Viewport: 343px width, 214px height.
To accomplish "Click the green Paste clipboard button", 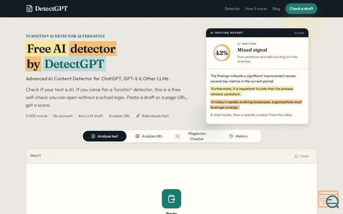I will pyautogui.click(x=171, y=199).
